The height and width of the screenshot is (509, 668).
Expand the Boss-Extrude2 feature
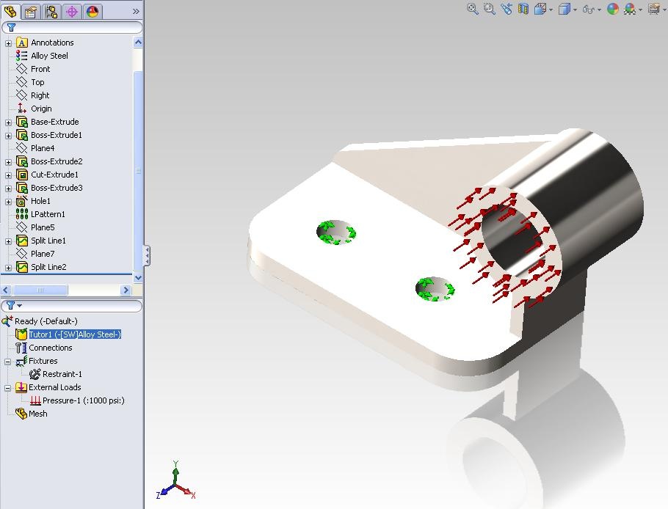click(8, 162)
